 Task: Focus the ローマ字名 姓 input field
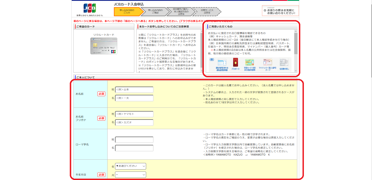(x=134, y=140)
